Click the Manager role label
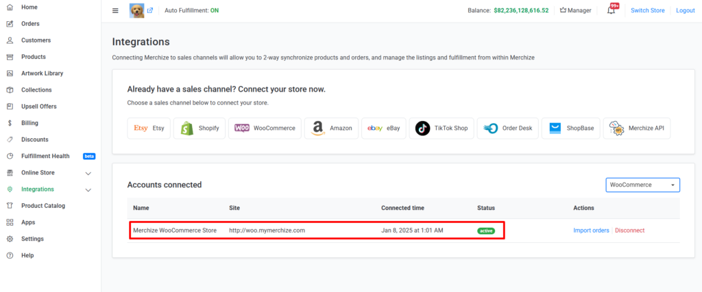702x292 pixels. click(x=579, y=10)
